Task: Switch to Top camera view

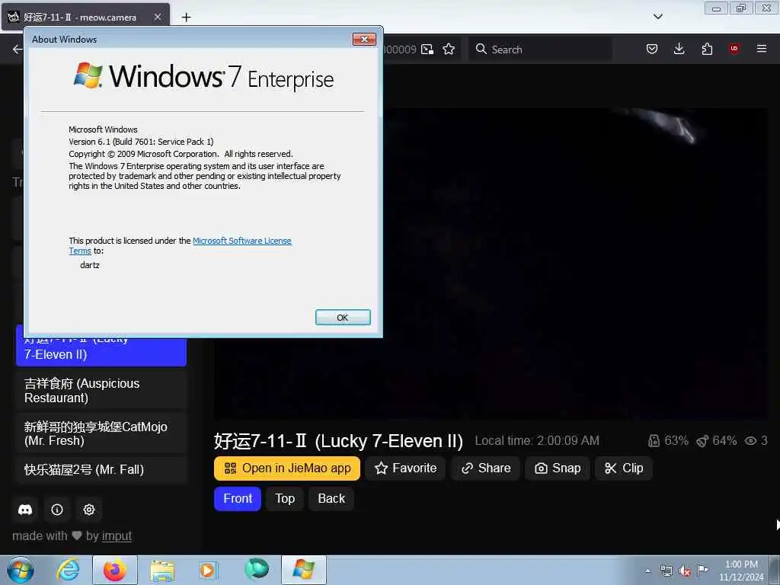Action: pyautogui.click(x=285, y=498)
